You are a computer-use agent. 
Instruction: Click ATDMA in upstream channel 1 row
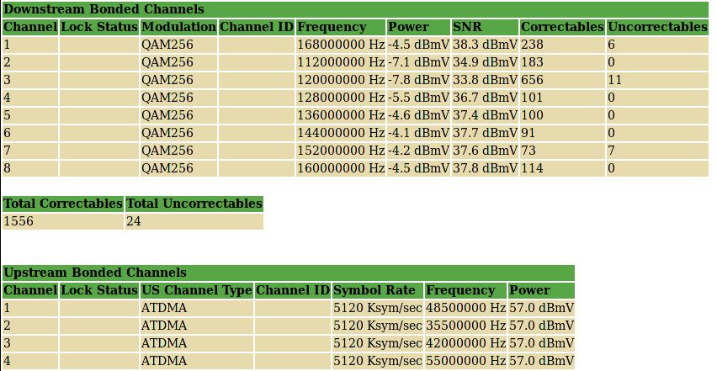(164, 309)
